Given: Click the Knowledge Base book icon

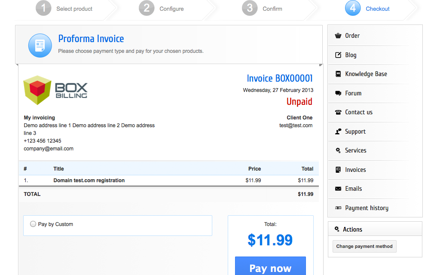Looking at the screenshot, I should click(x=338, y=74).
